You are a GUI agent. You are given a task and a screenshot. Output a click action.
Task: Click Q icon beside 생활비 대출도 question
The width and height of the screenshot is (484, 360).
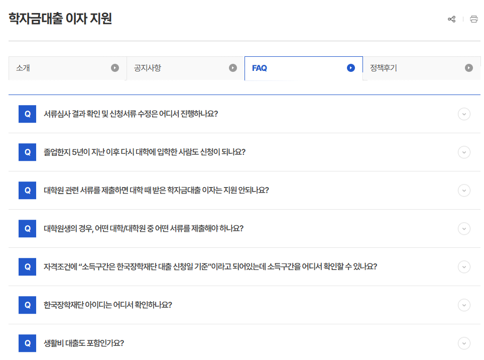tap(27, 343)
